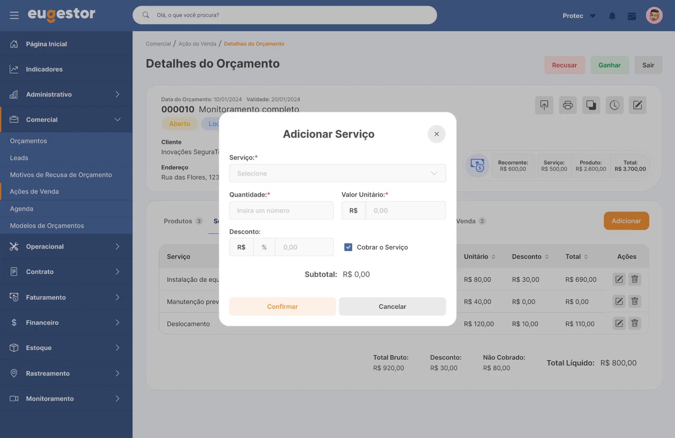This screenshot has width=675, height=438.
Task: Toggle the Cobrar o Serviço checkbox
Action: 348,247
